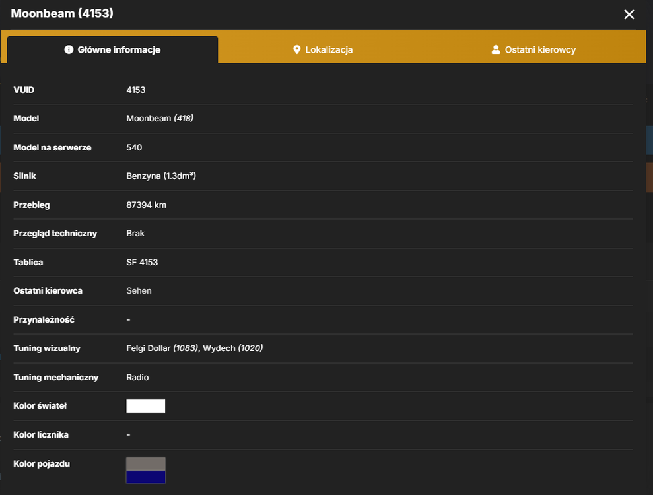Select the Główne informacje tab

point(112,49)
